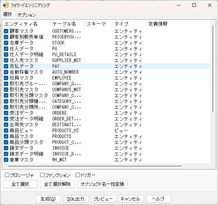Click the vertical scrollbar of the entity list
Screen dimensions: 218x205
pos(213,69)
